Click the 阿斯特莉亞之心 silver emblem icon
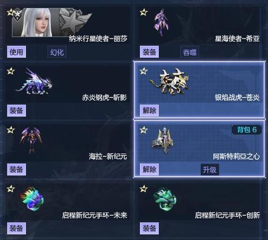This screenshot has width=268, height=240. (x=162, y=141)
